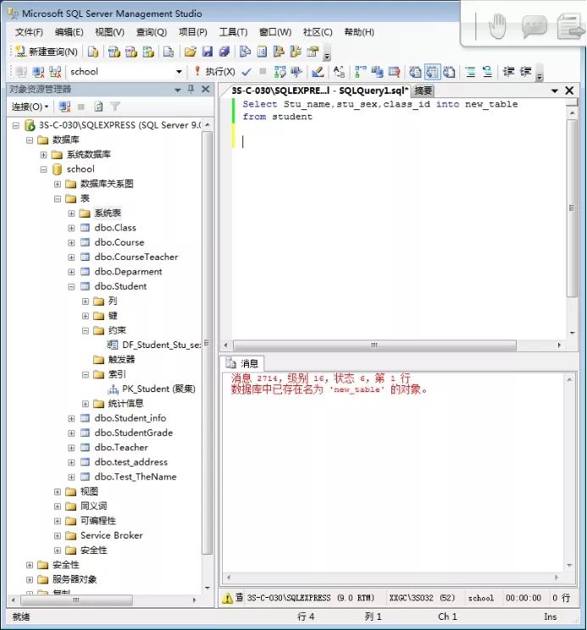The width and height of the screenshot is (587, 630).
Task: Open the Connect (连接) dropdown in Object Explorer
Action: pos(30,107)
